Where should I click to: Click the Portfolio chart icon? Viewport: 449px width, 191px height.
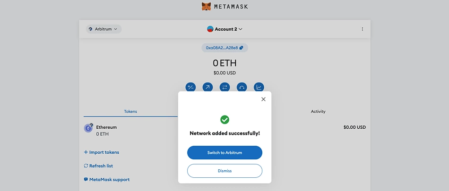coord(259,87)
